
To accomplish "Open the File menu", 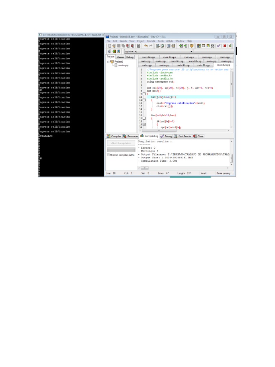I will coord(108,41).
